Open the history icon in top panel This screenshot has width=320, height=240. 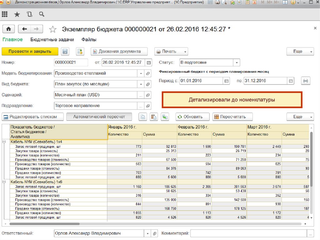(x=29, y=14)
